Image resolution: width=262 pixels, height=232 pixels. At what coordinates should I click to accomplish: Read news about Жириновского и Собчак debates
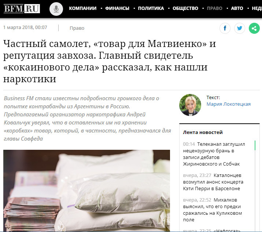[214, 154]
